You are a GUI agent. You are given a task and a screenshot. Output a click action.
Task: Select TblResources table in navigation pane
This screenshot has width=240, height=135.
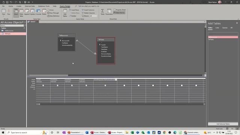[x=13, y=31]
